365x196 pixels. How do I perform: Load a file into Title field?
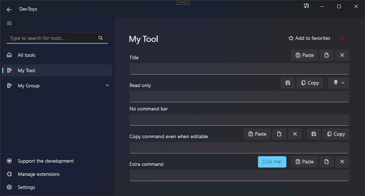pyautogui.click(x=327, y=55)
